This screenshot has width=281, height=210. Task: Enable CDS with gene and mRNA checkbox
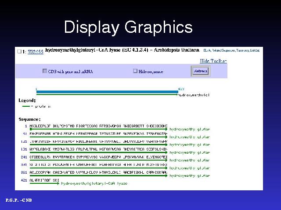(x=44, y=71)
